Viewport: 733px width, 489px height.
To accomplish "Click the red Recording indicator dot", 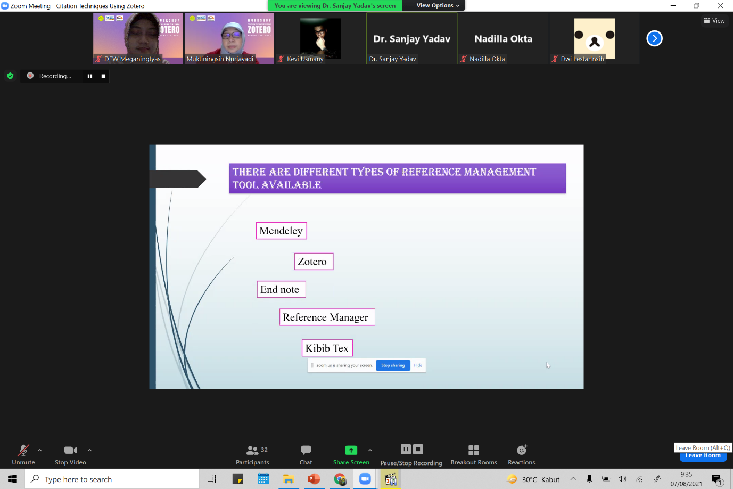I will 30,76.
